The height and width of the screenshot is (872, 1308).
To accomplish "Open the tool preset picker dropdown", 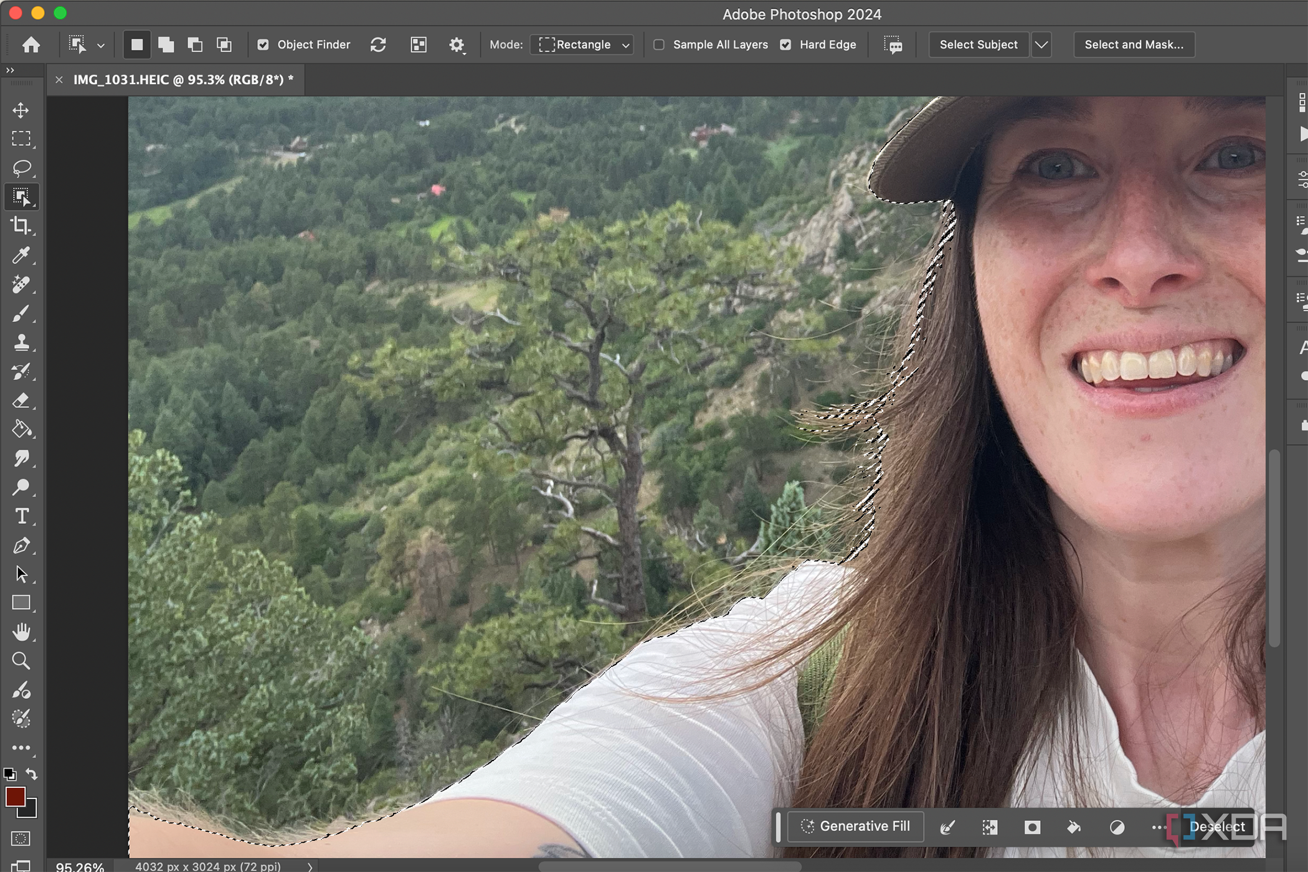I will coord(101,45).
